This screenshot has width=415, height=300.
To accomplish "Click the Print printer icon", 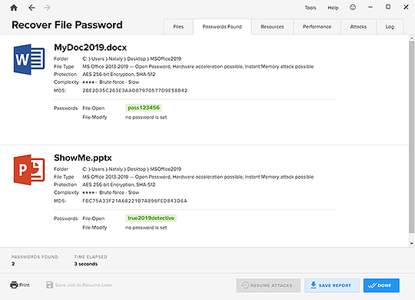I will 14,285.
